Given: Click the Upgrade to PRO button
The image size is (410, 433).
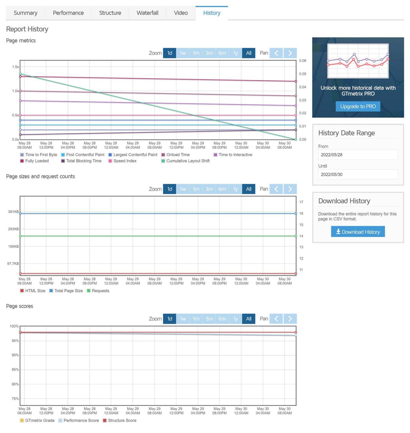Looking at the screenshot, I should (x=358, y=106).
